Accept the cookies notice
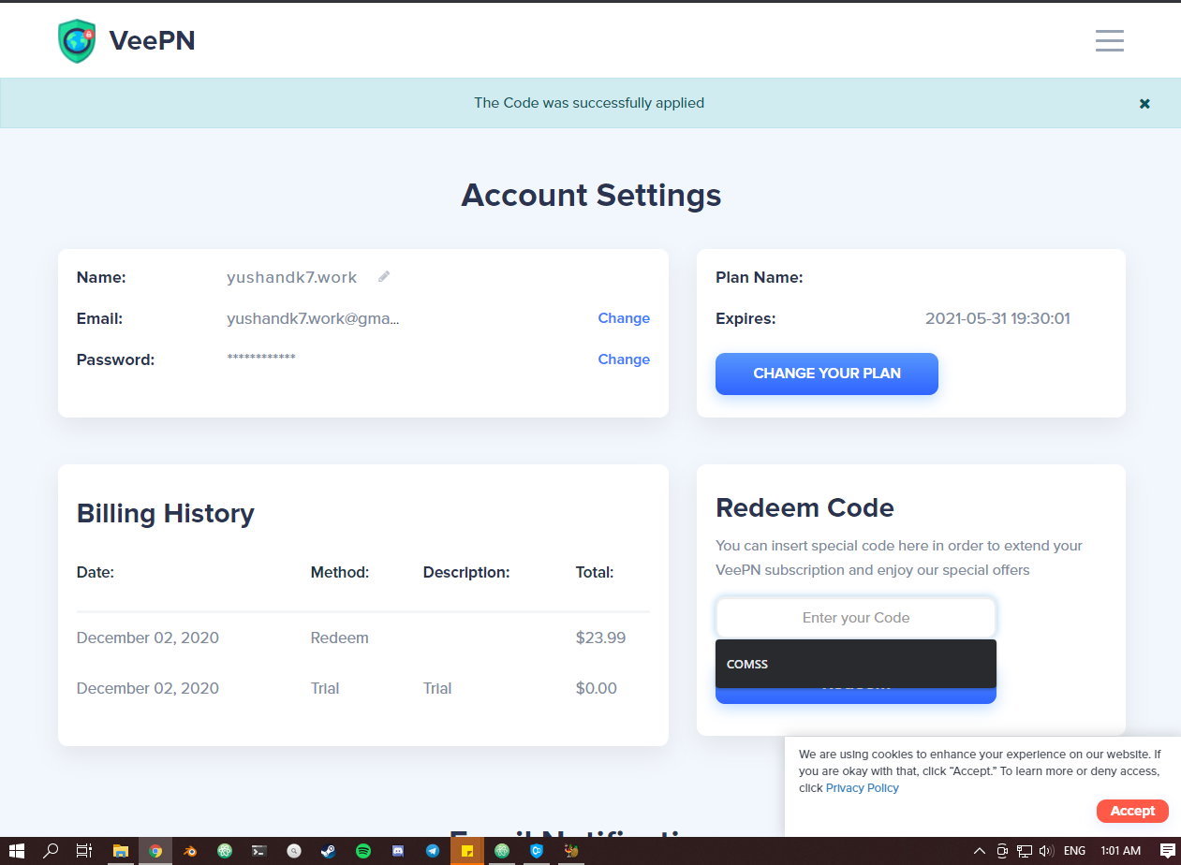Screen dimensions: 1181x865 pyautogui.click(x=1132, y=811)
